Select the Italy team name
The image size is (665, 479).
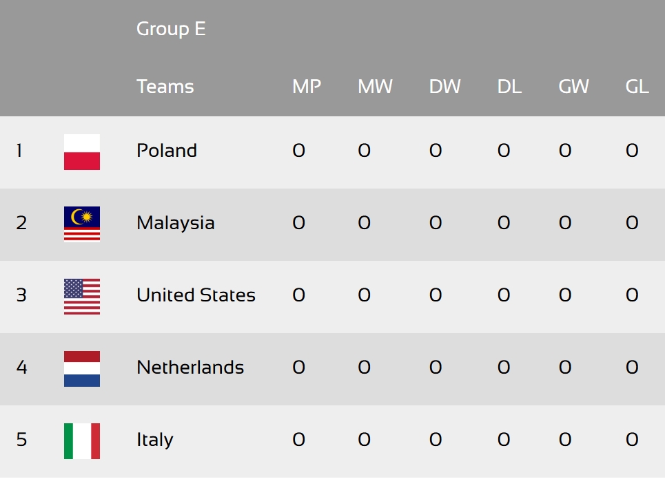pyautogui.click(x=155, y=440)
